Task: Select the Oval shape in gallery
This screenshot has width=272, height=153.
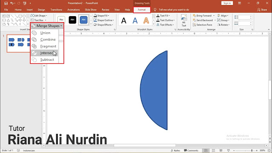Action: coord(24,16)
